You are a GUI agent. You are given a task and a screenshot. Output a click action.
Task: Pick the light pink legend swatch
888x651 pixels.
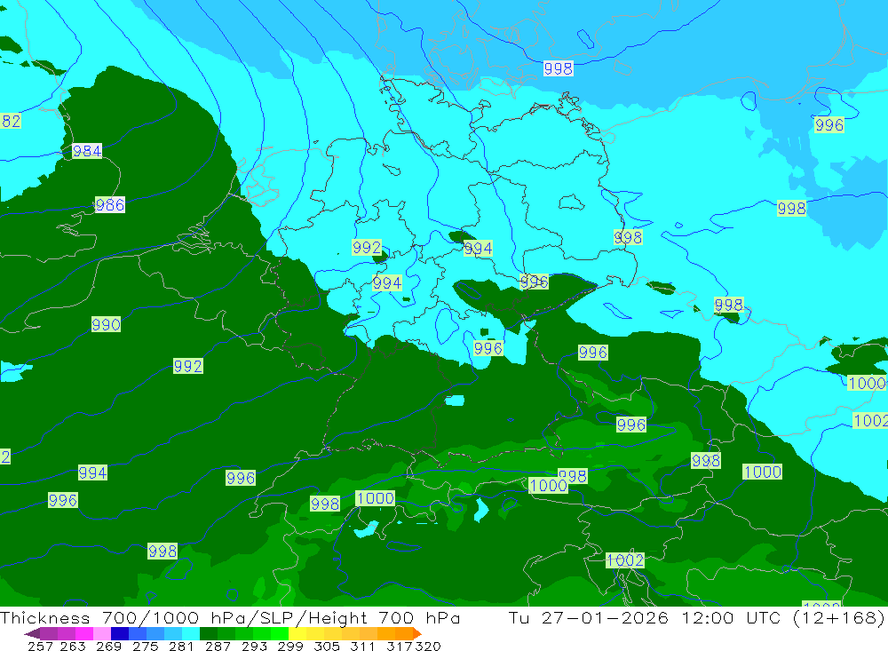101,633
